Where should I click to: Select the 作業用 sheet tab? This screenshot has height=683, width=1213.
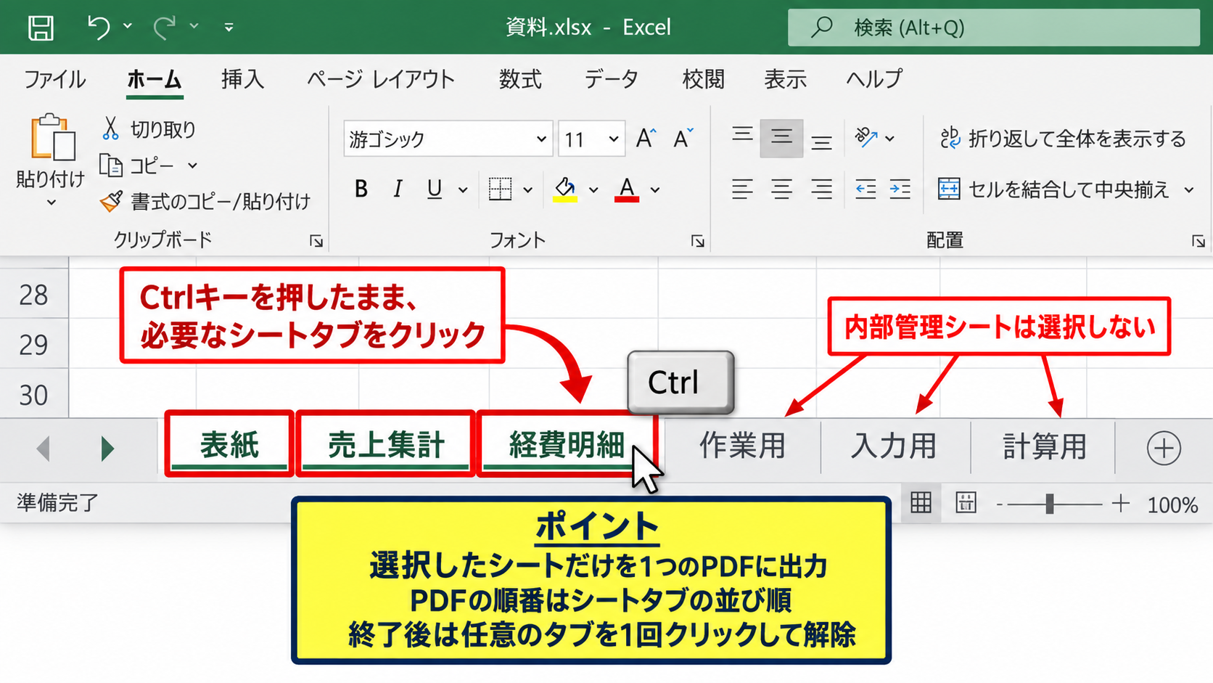tap(743, 446)
